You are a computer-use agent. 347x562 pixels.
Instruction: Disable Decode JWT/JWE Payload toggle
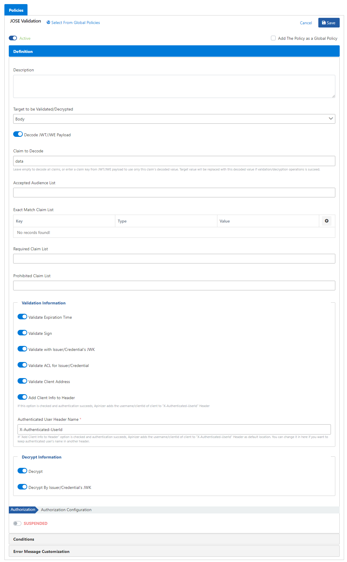coord(18,134)
